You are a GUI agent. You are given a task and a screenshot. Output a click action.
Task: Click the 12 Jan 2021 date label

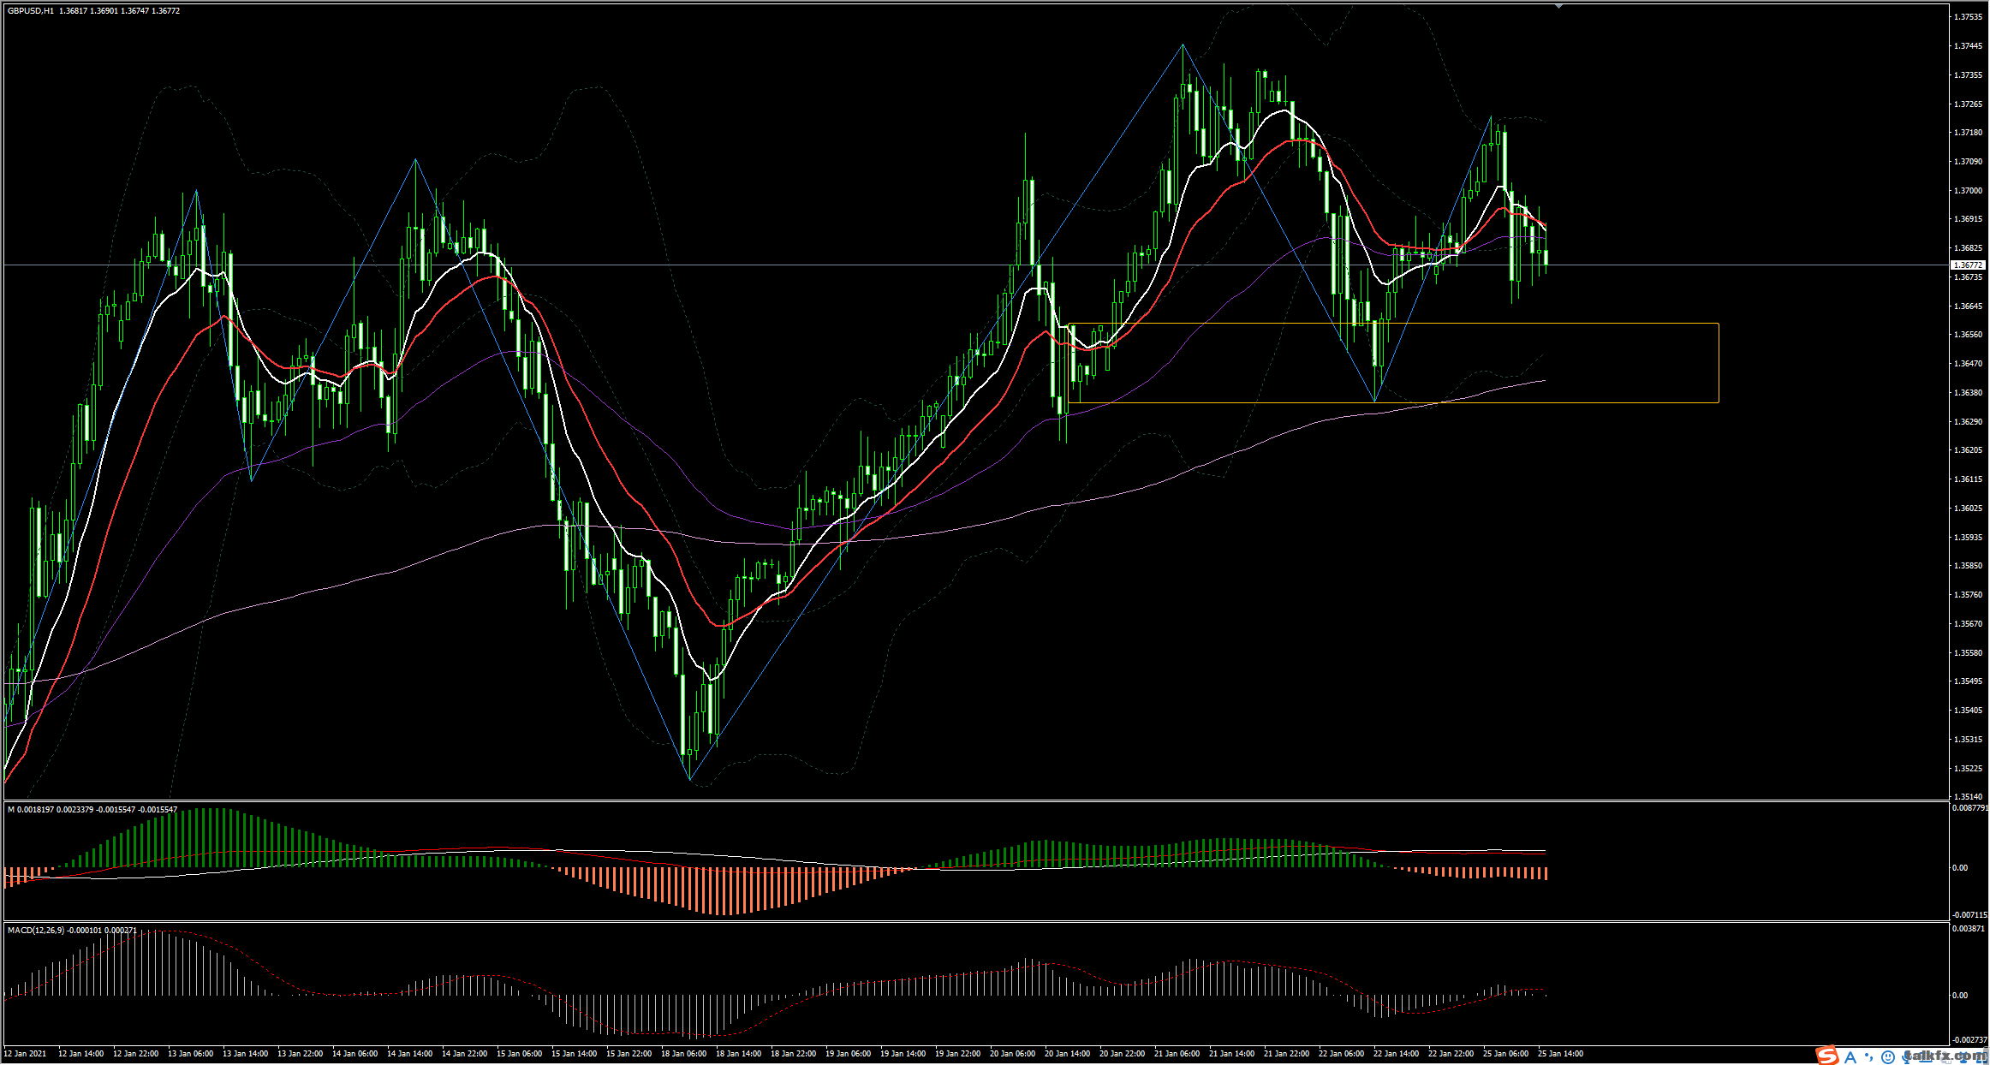click(26, 1053)
